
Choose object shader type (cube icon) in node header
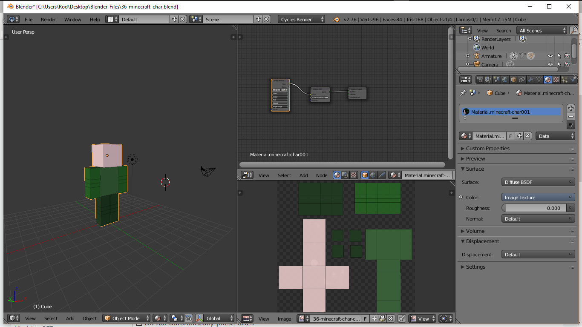365,175
